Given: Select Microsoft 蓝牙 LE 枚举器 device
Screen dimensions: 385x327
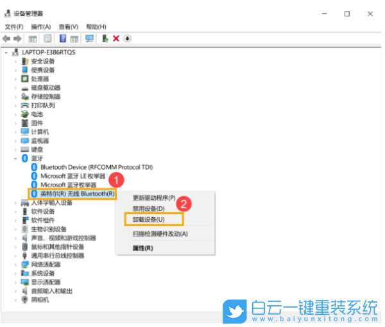Looking at the screenshot, I should tap(73, 176).
